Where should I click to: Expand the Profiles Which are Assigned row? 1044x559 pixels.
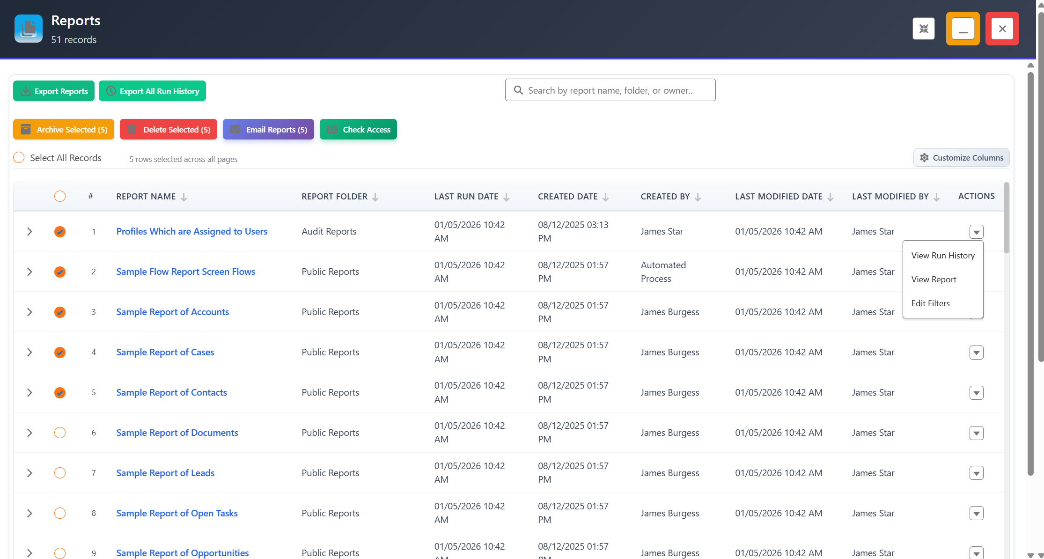point(29,232)
